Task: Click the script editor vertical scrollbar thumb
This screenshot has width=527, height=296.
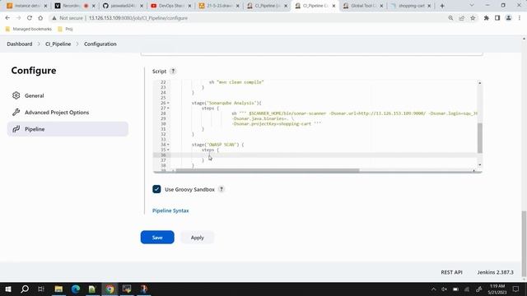Action: pyautogui.click(x=479, y=138)
